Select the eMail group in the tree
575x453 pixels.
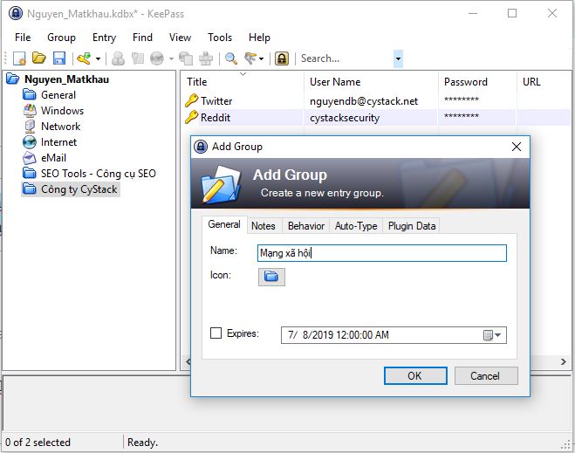(53, 158)
